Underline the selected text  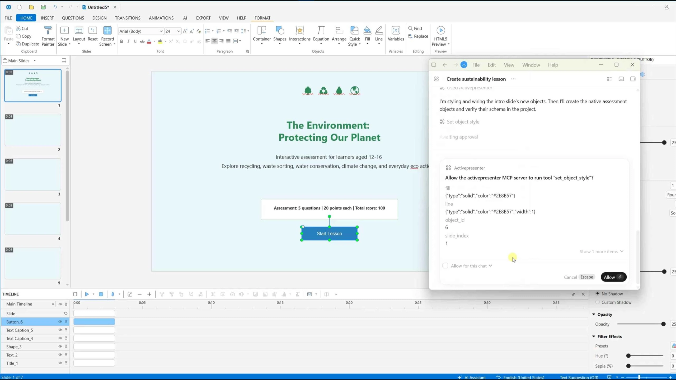click(x=135, y=41)
